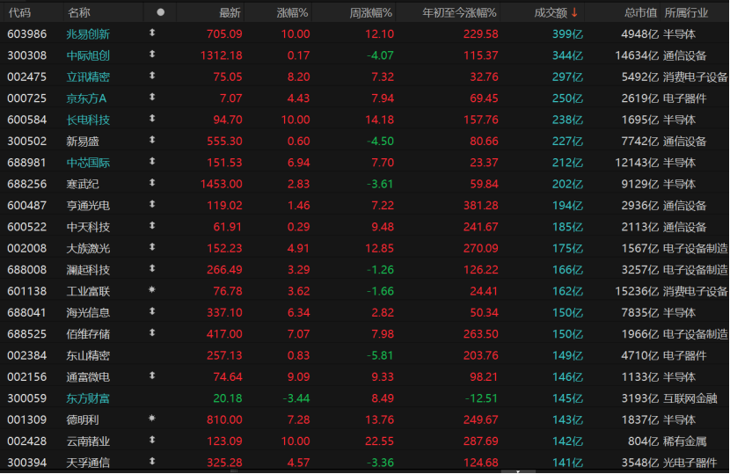The image size is (730, 474).
Task: Open stock 兆易创新
Action: (x=88, y=34)
